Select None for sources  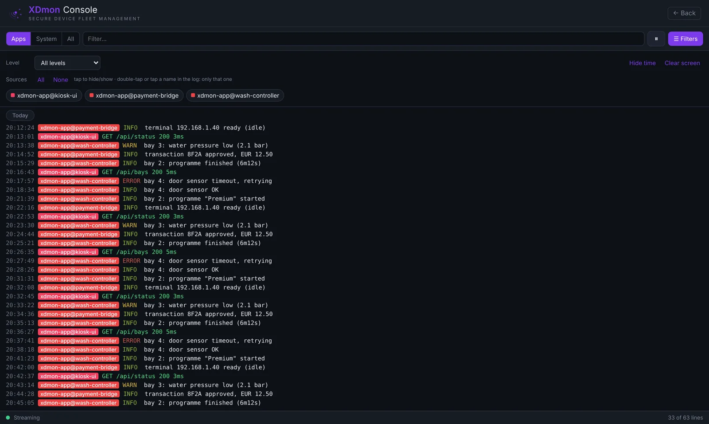(x=61, y=80)
